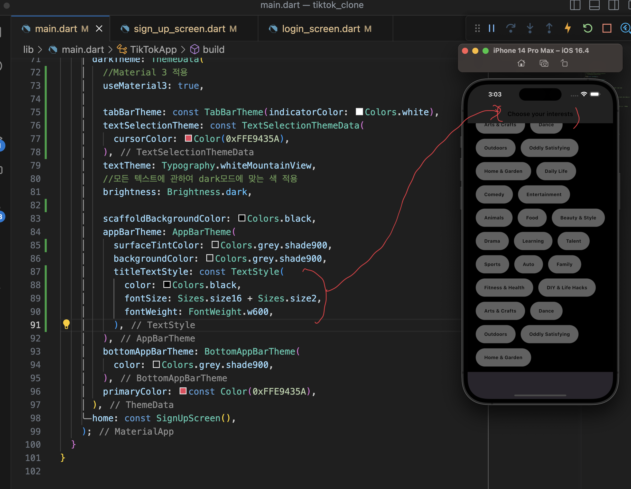The height and width of the screenshot is (489, 631).
Task: Toggle the primary side bar layout
Action: pos(575,5)
